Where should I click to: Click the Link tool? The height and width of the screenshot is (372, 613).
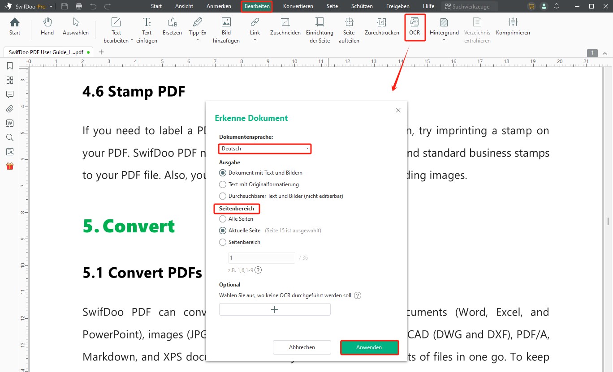pyautogui.click(x=255, y=27)
